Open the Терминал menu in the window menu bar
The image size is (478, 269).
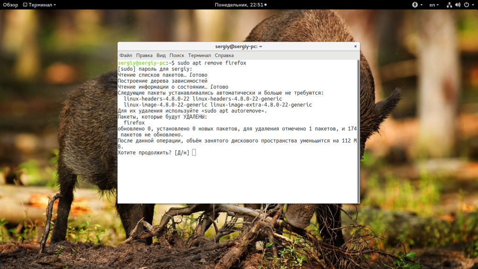199,55
